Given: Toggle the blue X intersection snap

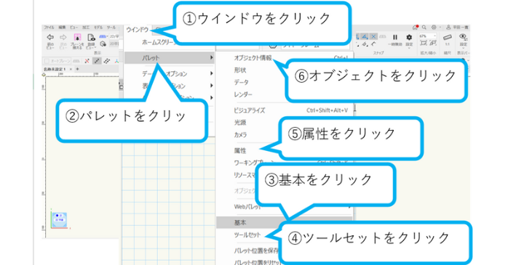Looking at the screenshot, I should point(373,36).
